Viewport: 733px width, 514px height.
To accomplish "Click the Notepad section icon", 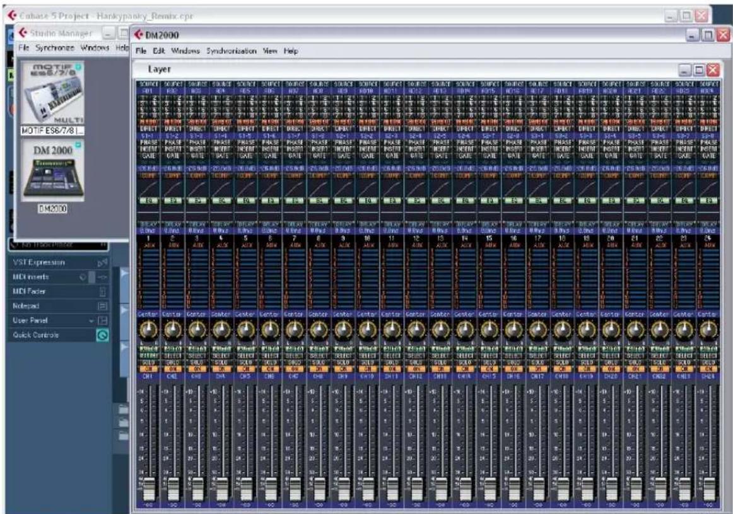I will click(x=102, y=306).
